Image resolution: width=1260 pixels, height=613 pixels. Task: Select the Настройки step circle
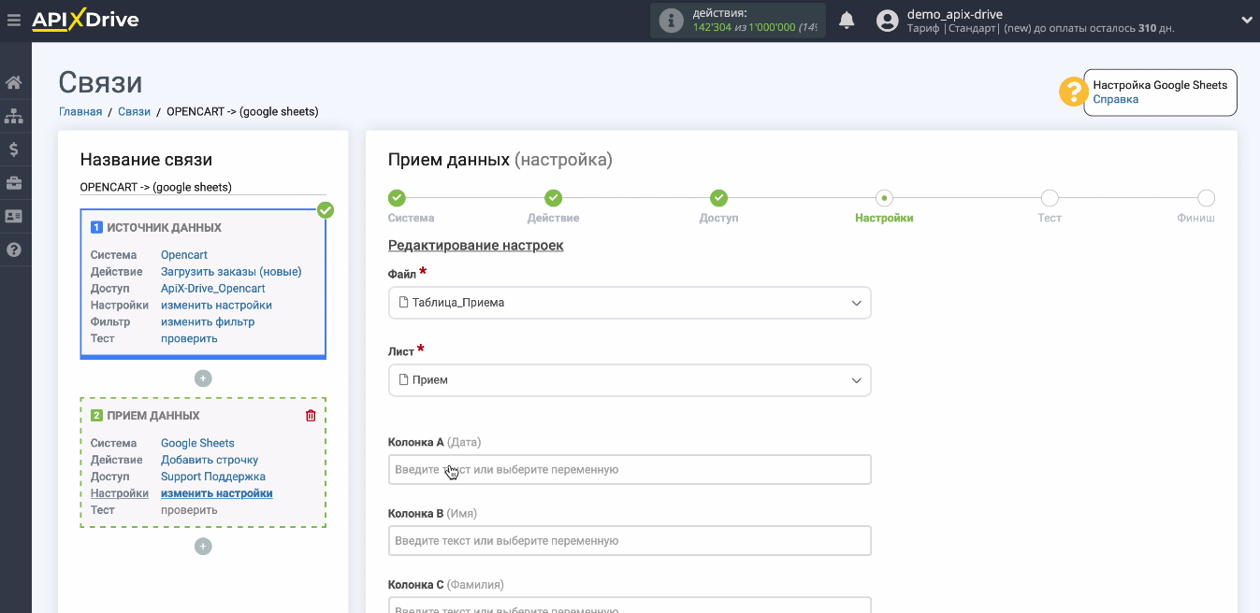tap(884, 198)
